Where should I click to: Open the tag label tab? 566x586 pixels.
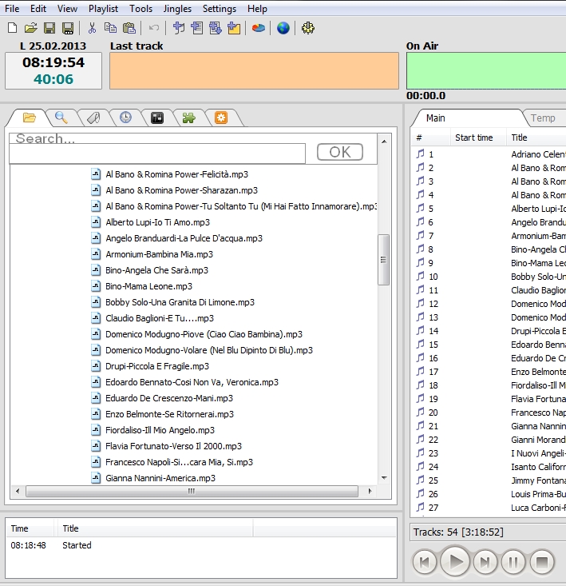[93, 118]
